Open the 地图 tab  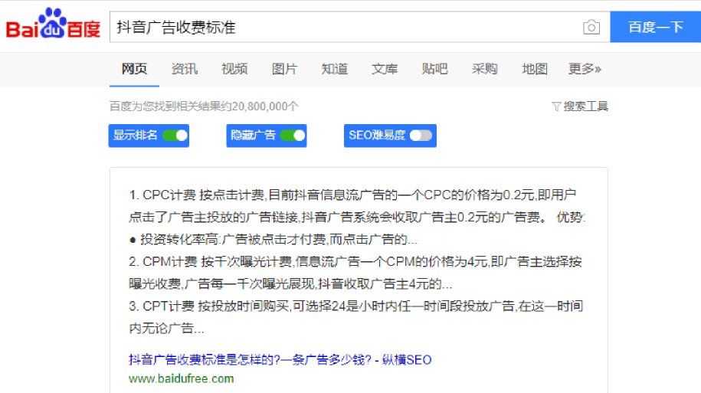point(535,69)
